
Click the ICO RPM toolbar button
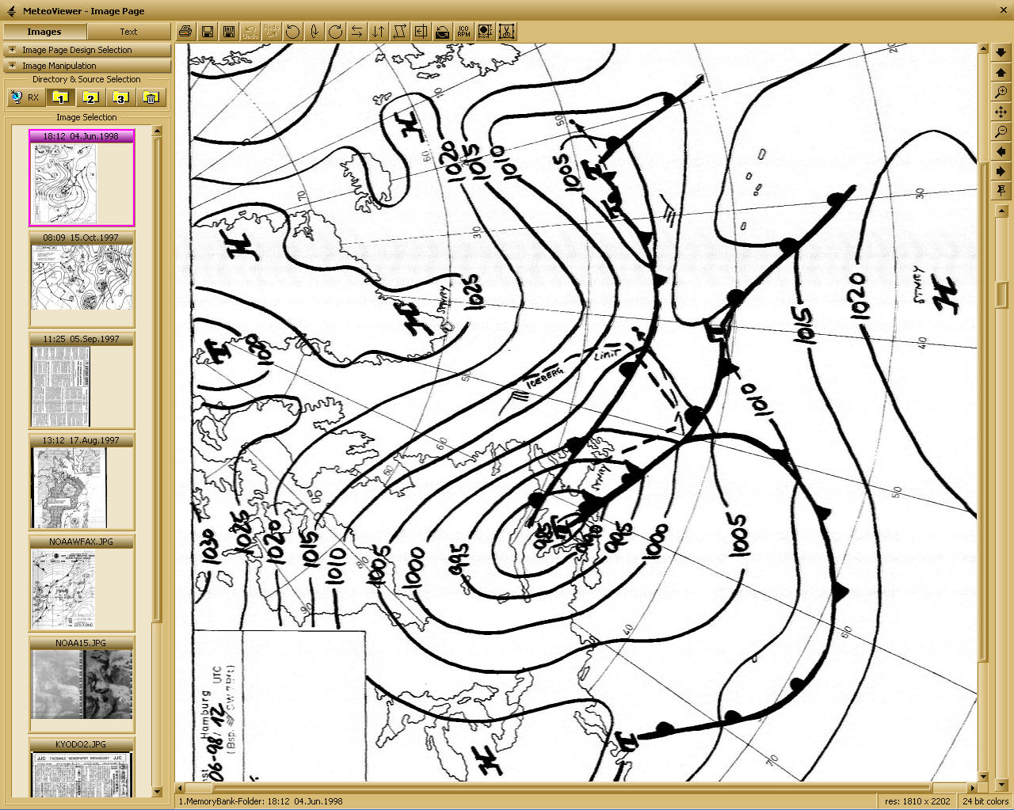464,32
